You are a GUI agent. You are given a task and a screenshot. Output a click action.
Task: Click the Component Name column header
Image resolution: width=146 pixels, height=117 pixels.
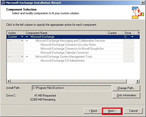[x=65, y=33]
